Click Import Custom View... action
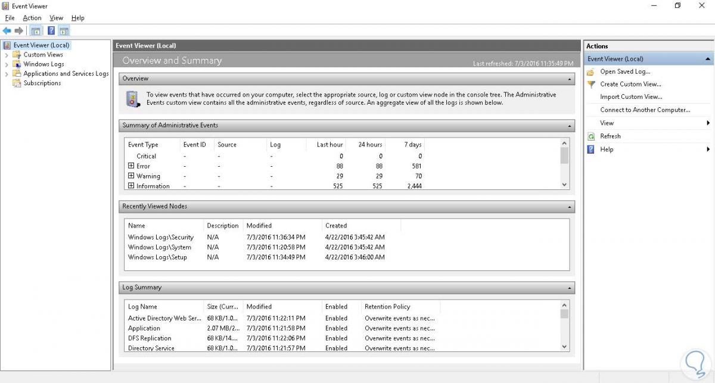 pyautogui.click(x=631, y=97)
